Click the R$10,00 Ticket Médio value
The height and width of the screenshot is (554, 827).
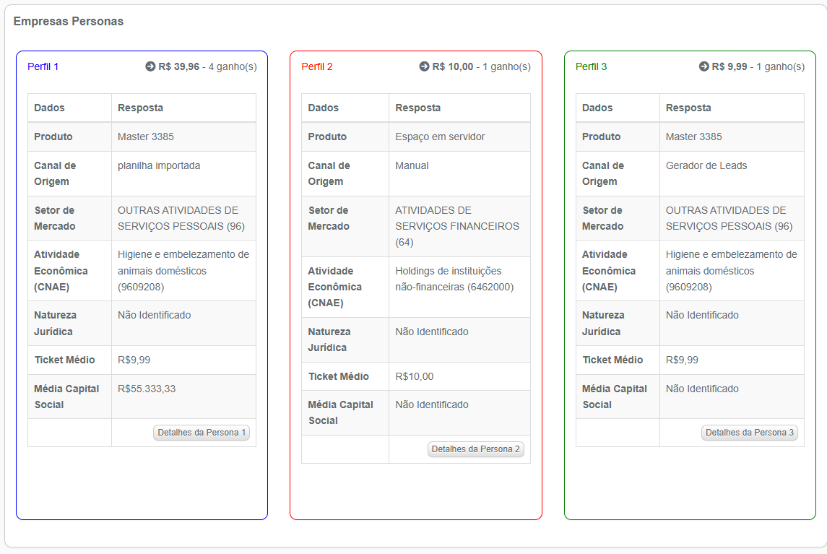coord(415,376)
